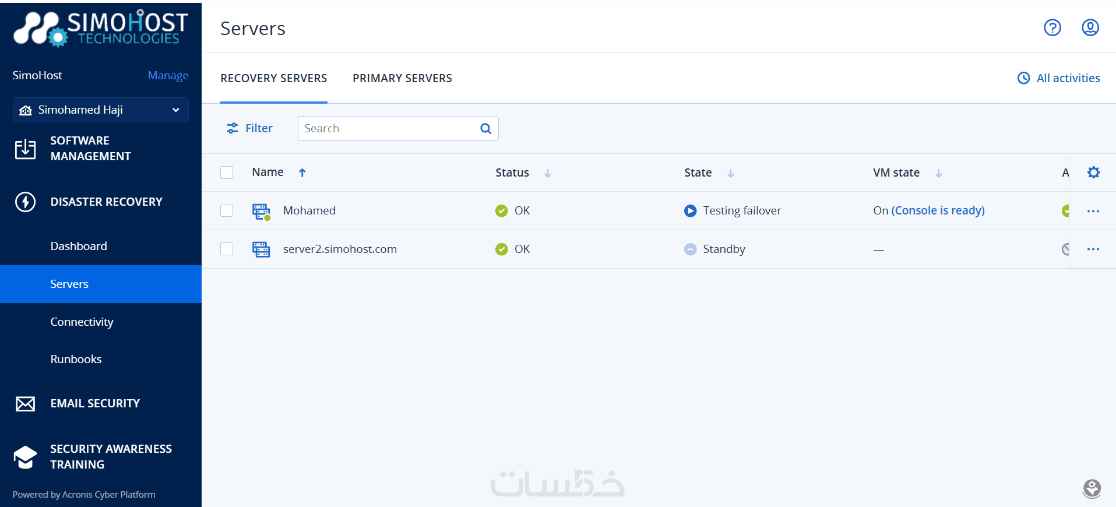Toggle the select all servers checkbox
This screenshot has height=507, width=1116.
[227, 172]
